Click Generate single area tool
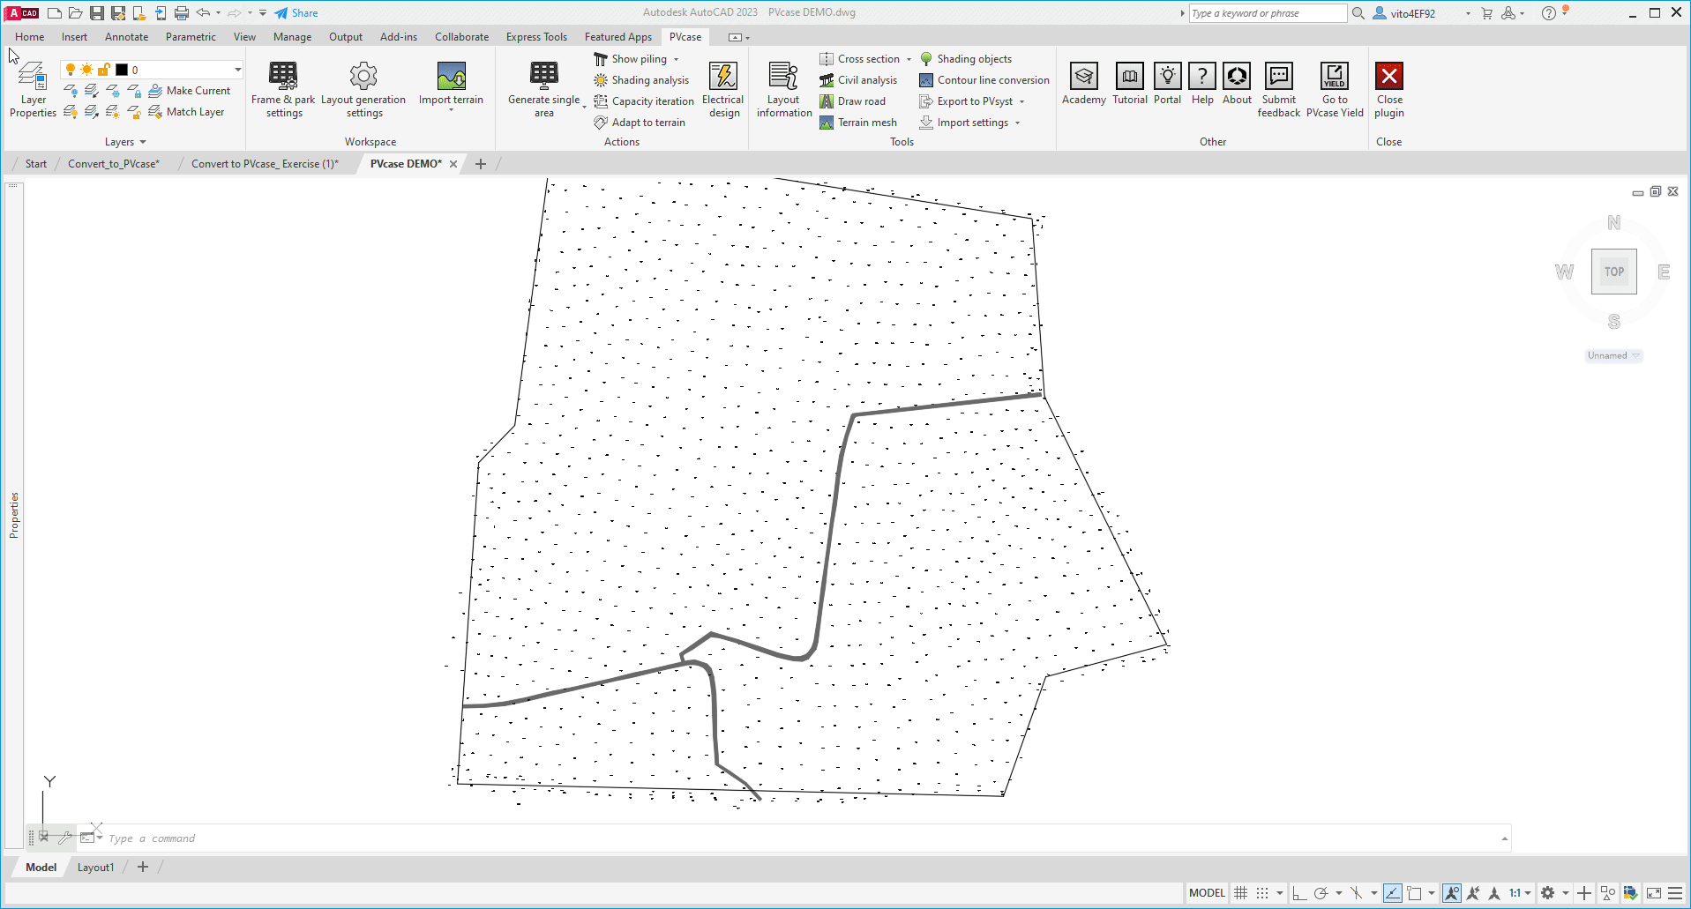The height and width of the screenshot is (909, 1691). (x=544, y=89)
